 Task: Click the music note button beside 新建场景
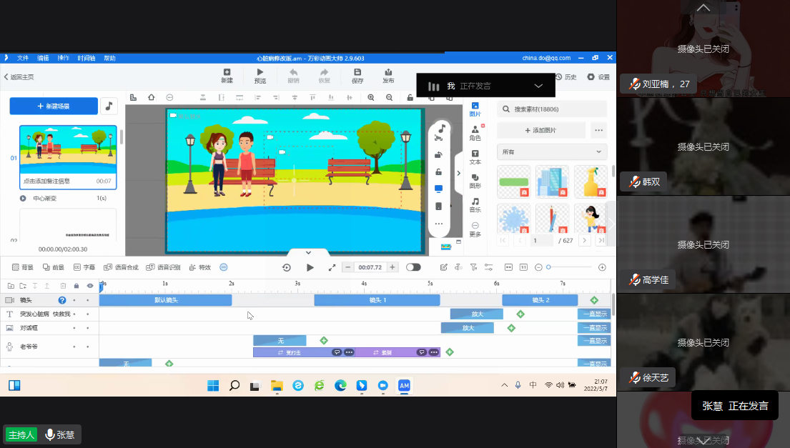(x=109, y=106)
